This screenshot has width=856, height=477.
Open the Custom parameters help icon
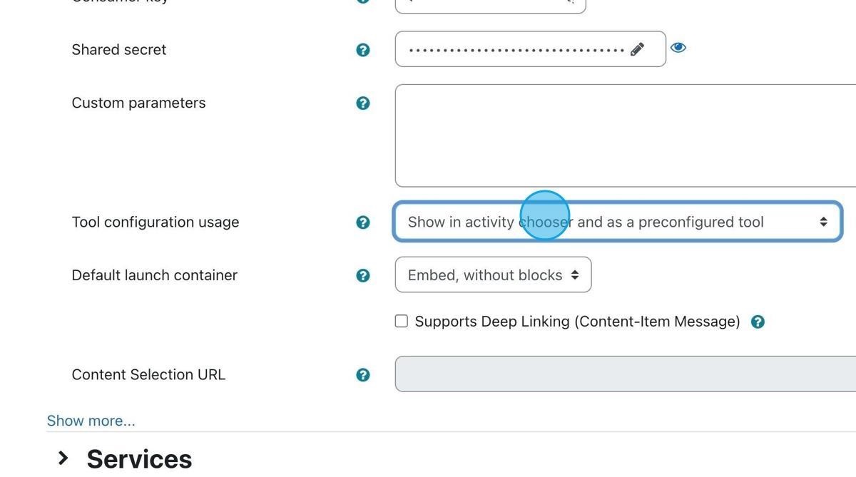[363, 103]
